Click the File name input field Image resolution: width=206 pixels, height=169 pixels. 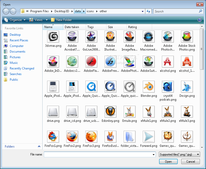[x=98, y=154]
